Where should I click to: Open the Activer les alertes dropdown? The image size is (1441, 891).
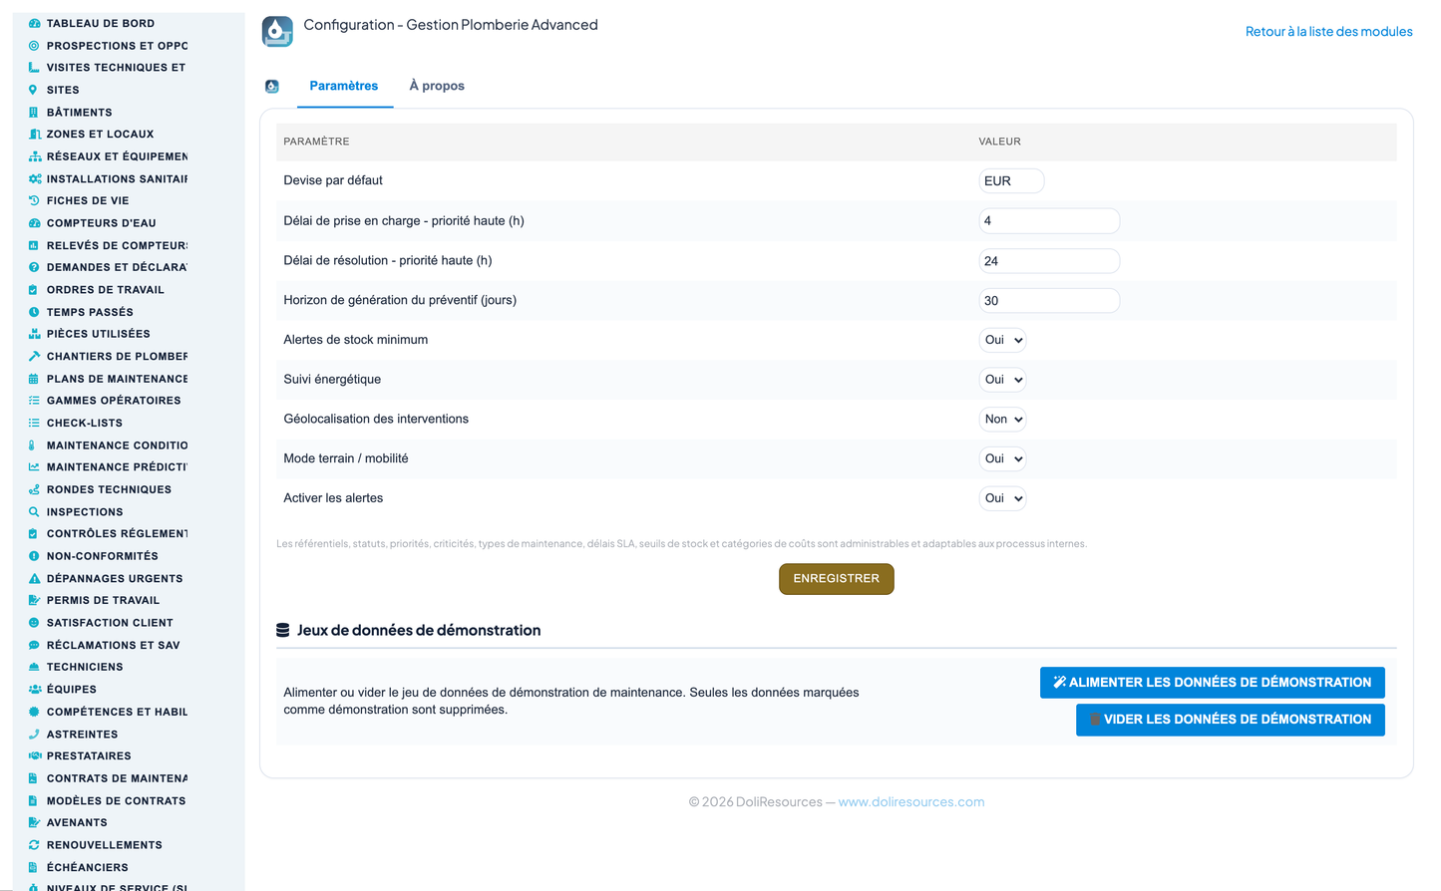click(1002, 498)
